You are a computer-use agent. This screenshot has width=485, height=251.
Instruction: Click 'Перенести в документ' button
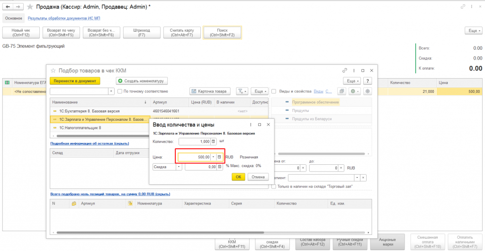pyautogui.click(x=75, y=81)
